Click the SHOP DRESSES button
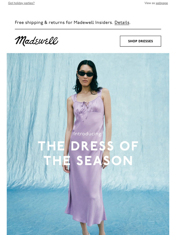 coord(140,41)
